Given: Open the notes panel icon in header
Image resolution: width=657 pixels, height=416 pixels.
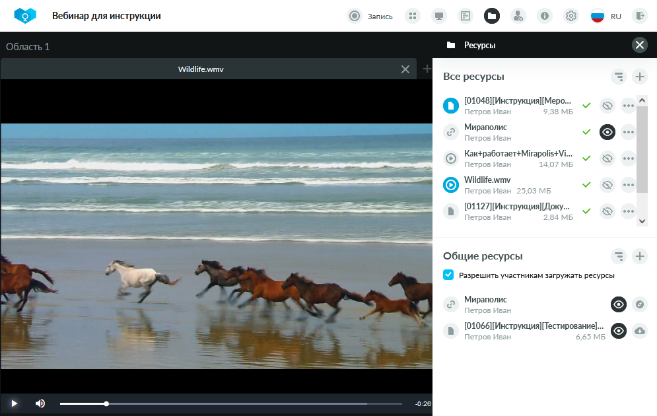Looking at the screenshot, I should click(466, 17).
